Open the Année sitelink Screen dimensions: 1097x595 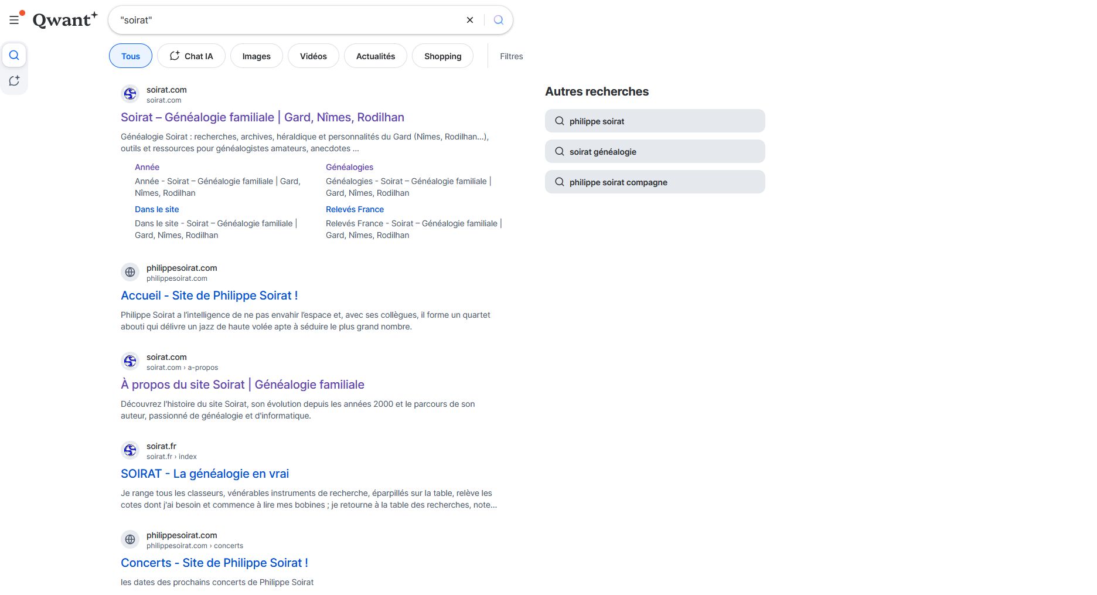[x=147, y=167]
